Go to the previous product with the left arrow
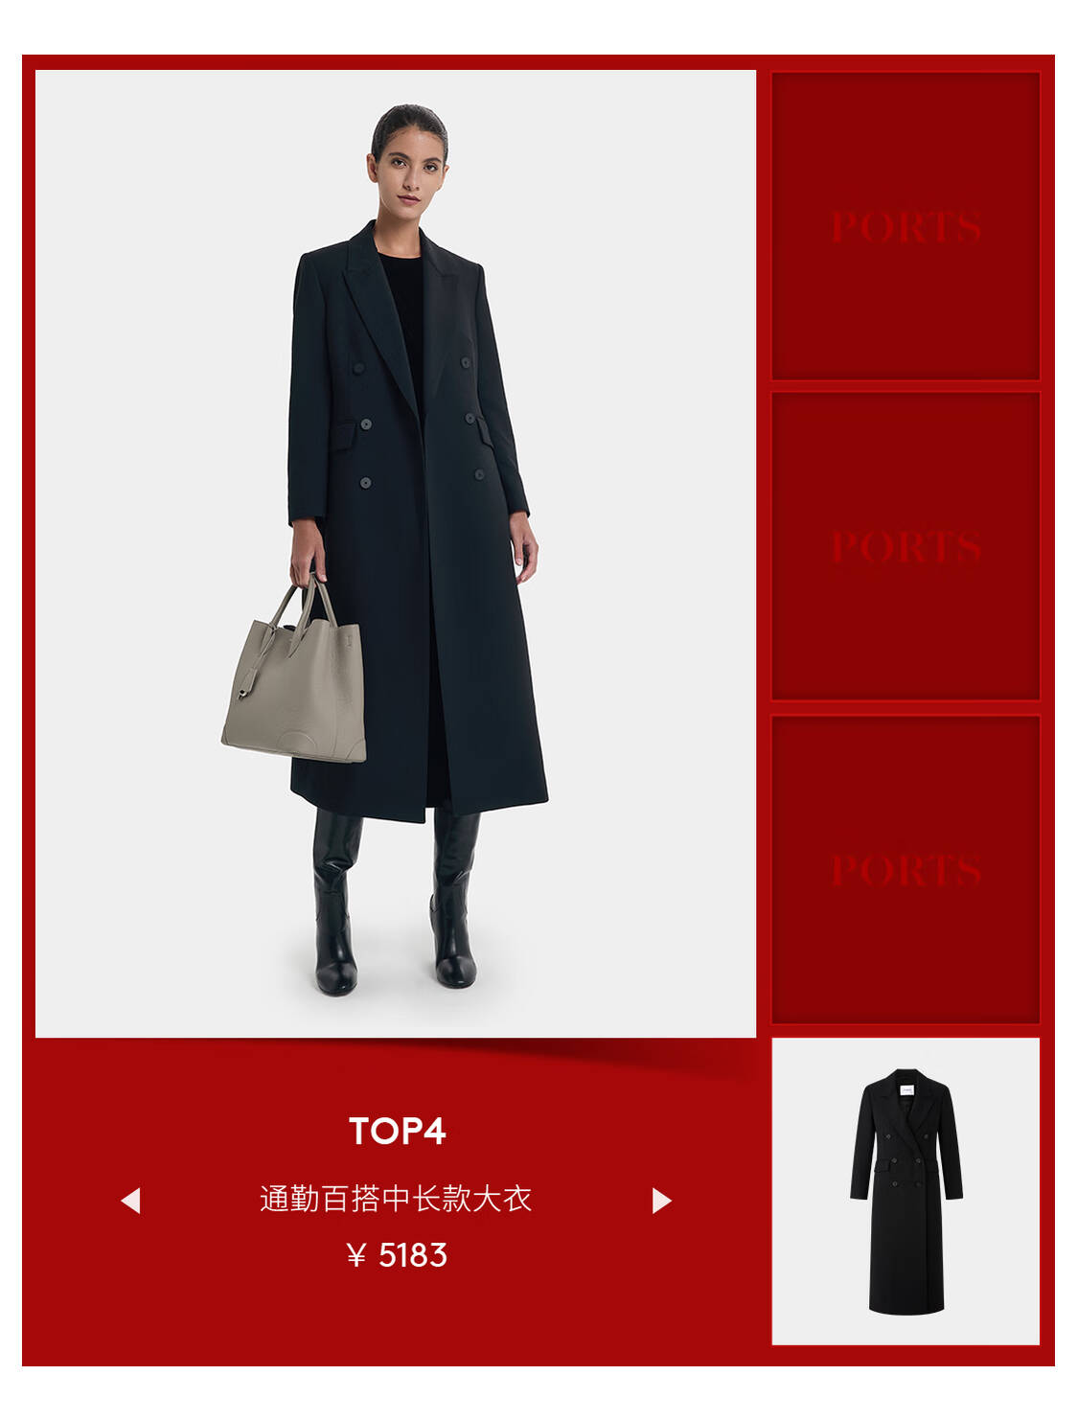The height and width of the screenshot is (1420, 1077). 130,1201
